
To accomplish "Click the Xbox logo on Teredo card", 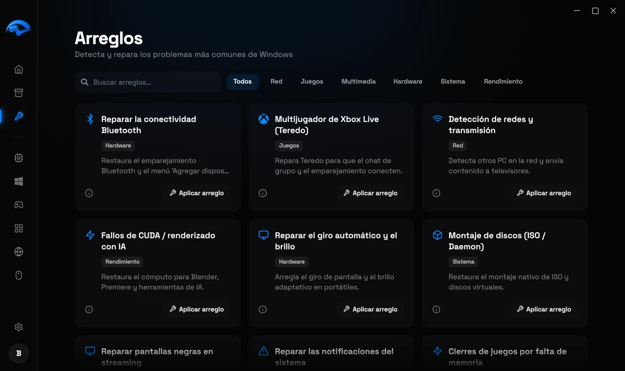I will [264, 119].
